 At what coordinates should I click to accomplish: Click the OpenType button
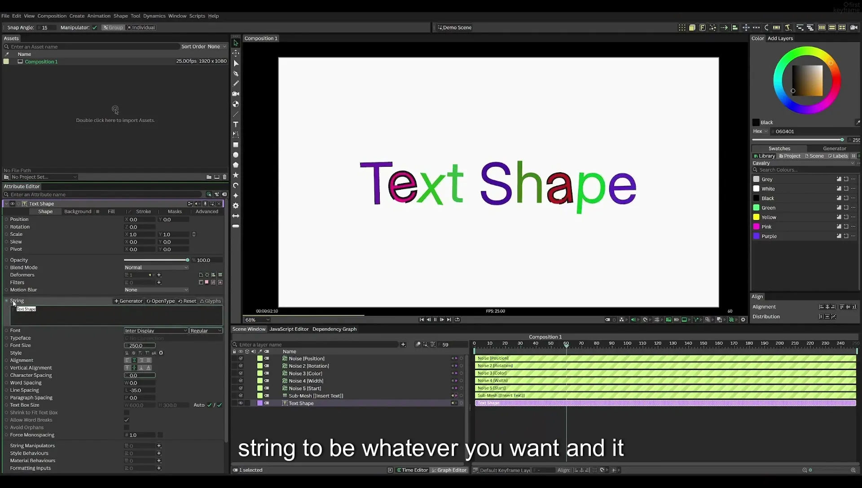click(161, 301)
